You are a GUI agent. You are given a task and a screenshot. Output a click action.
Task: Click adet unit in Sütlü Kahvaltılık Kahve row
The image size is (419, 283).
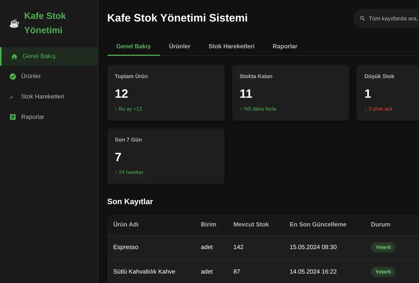pyautogui.click(x=207, y=271)
